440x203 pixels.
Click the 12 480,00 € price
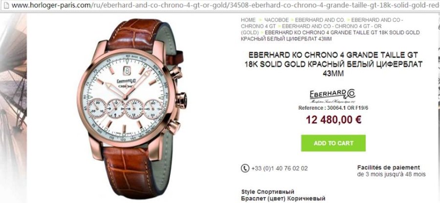coord(333,120)
